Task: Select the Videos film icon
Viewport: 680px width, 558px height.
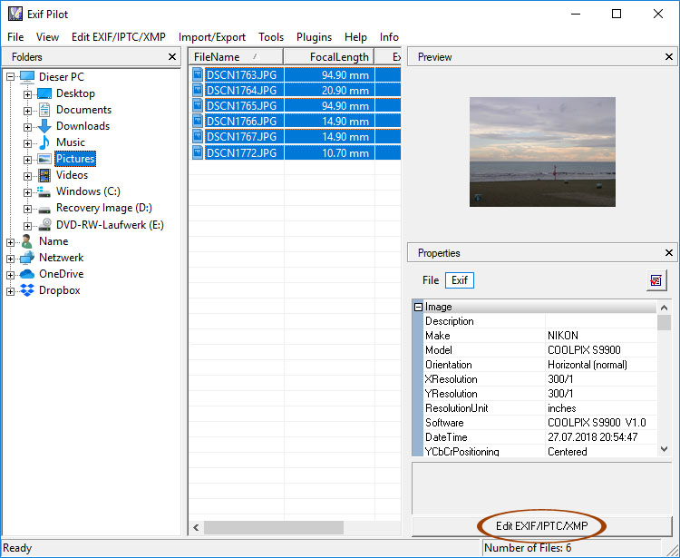Action: pyautogui.click(x=44, y=175)
